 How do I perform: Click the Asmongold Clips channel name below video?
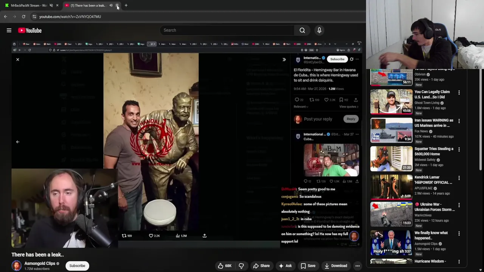[40, 263]
